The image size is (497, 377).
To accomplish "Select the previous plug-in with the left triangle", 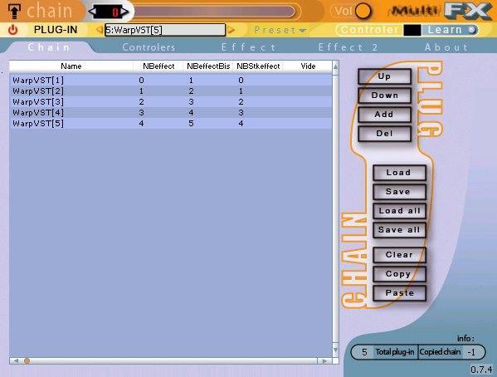I will click(100, 30).
